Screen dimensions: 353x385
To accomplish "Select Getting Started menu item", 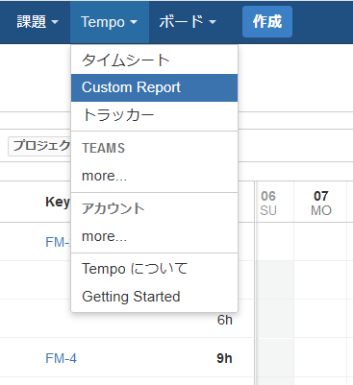I will (154, 297).
